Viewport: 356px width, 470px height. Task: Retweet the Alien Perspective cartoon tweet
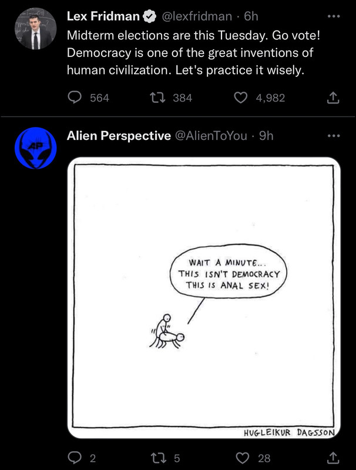click(x=158, y=458)
